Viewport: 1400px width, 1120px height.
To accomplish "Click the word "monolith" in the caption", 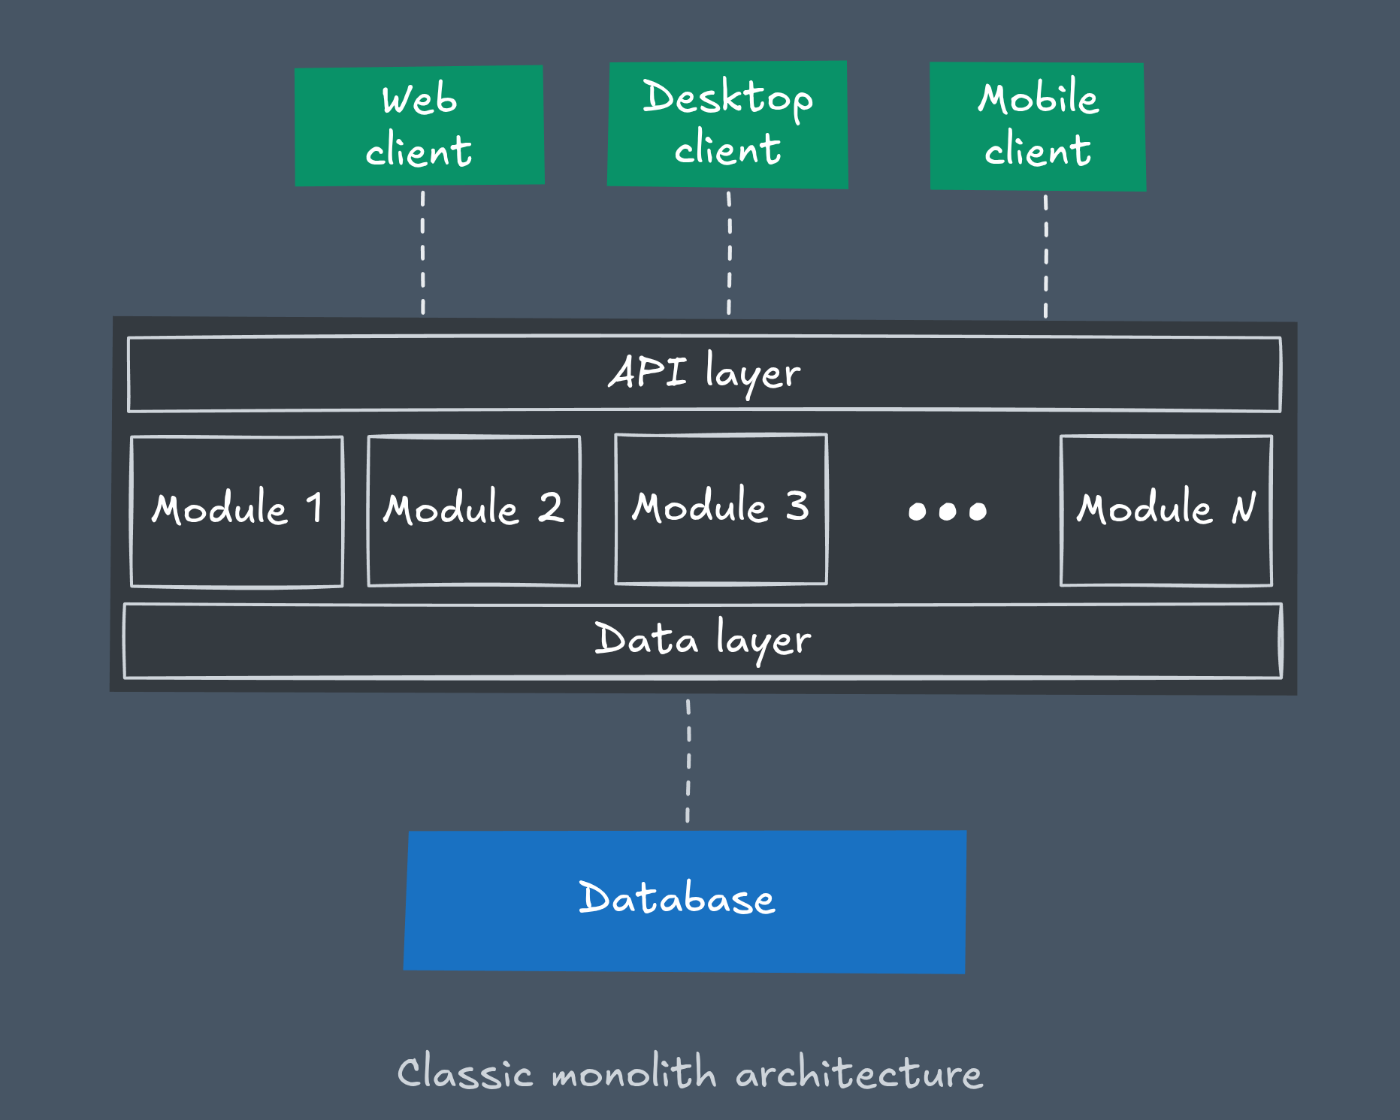I will tap(633, 1073).
